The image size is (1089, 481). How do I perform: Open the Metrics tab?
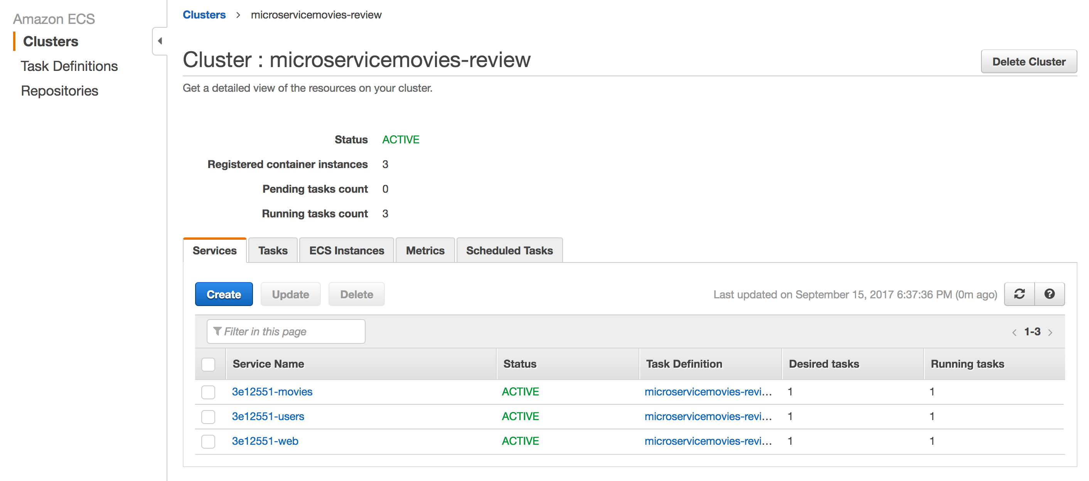[x=425, y=250]
